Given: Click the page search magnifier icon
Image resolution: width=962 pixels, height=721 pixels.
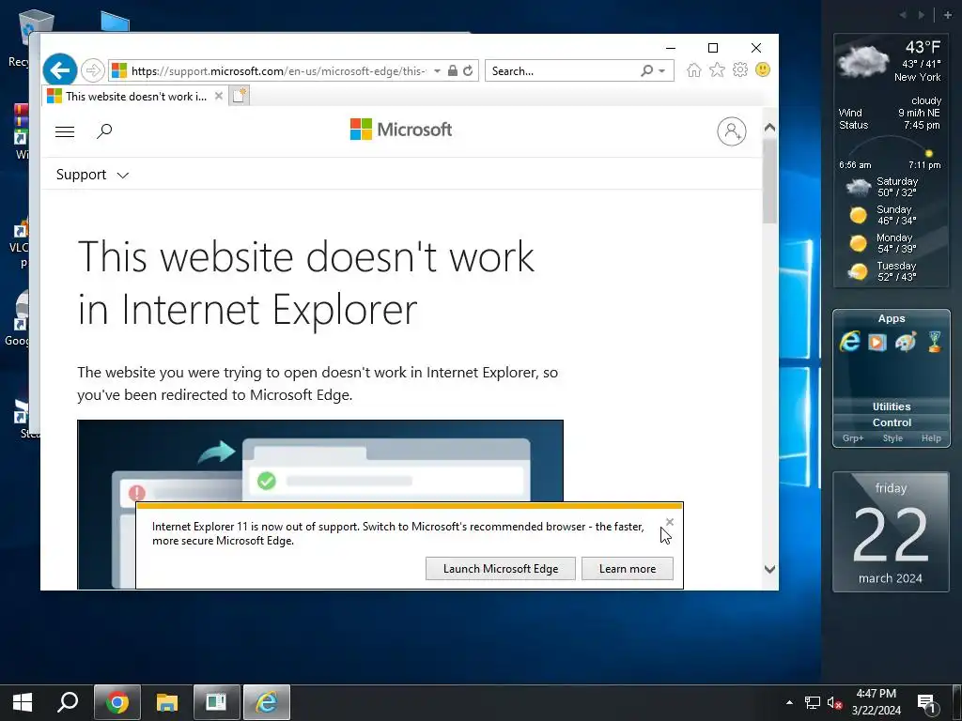Looking at the screenshot, I should click(104, 130).
